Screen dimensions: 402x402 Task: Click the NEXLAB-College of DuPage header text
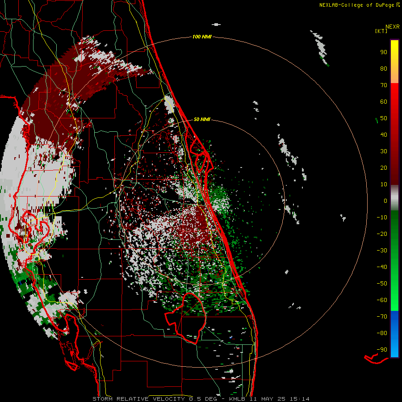(356, 5)
